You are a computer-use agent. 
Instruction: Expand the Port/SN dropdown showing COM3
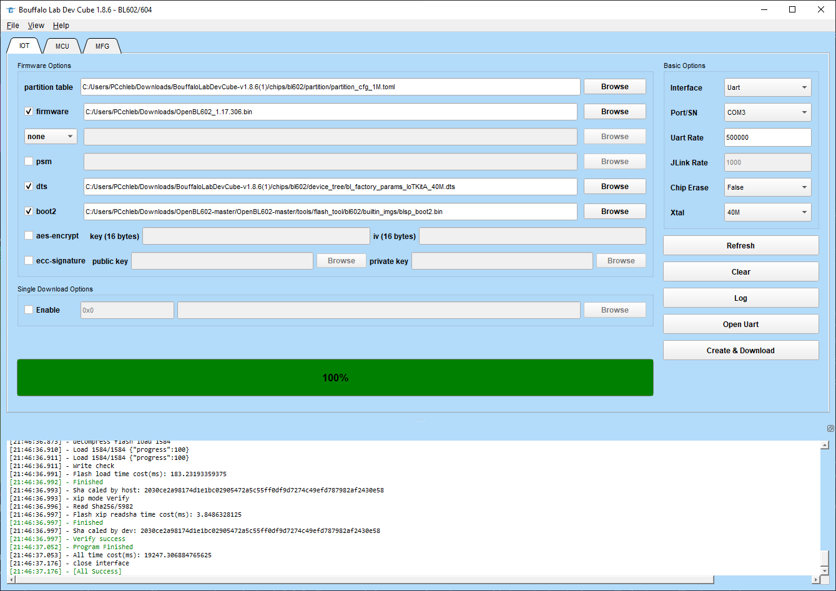pos(767,112)
